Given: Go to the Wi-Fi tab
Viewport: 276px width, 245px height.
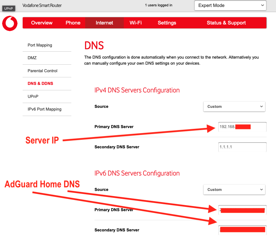Looking at the screenshot, I should click(136, 23).
